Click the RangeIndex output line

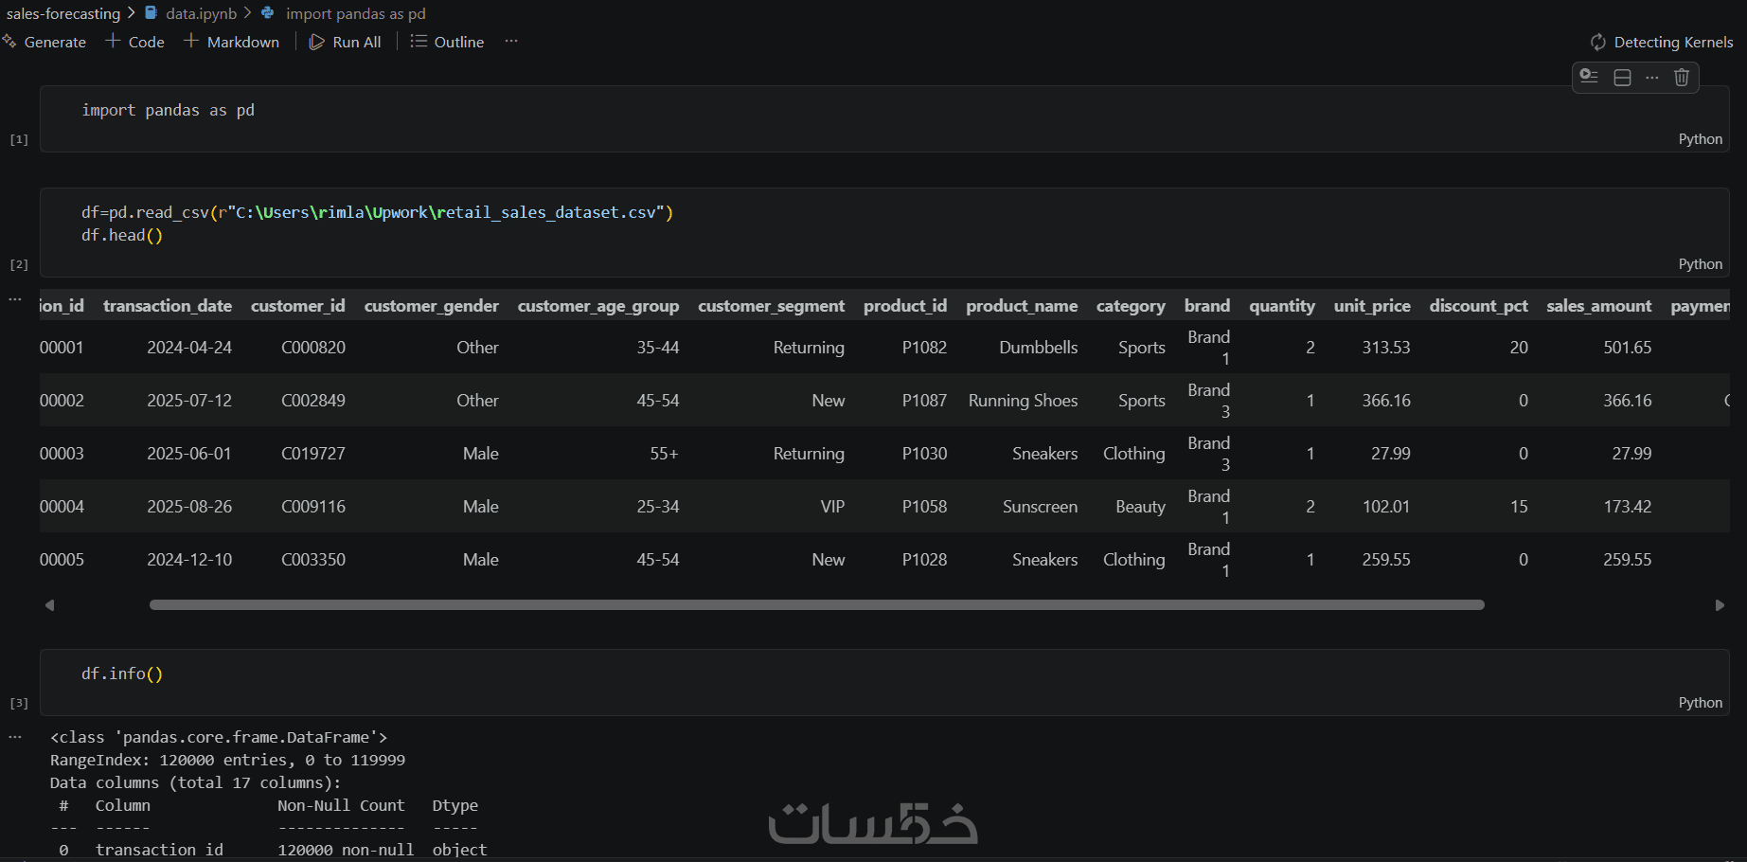(227, 760)
